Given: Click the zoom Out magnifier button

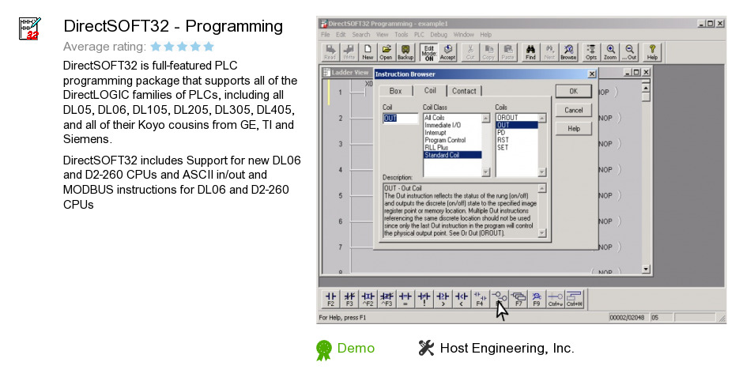Looking at the screenshot, I should pyautogui.click(x=629, y=52).
